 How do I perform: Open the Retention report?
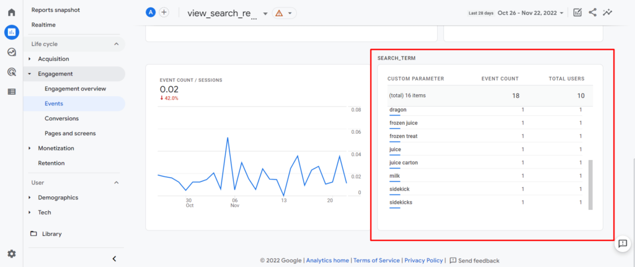pyautogui.click(x=51, y=163)
